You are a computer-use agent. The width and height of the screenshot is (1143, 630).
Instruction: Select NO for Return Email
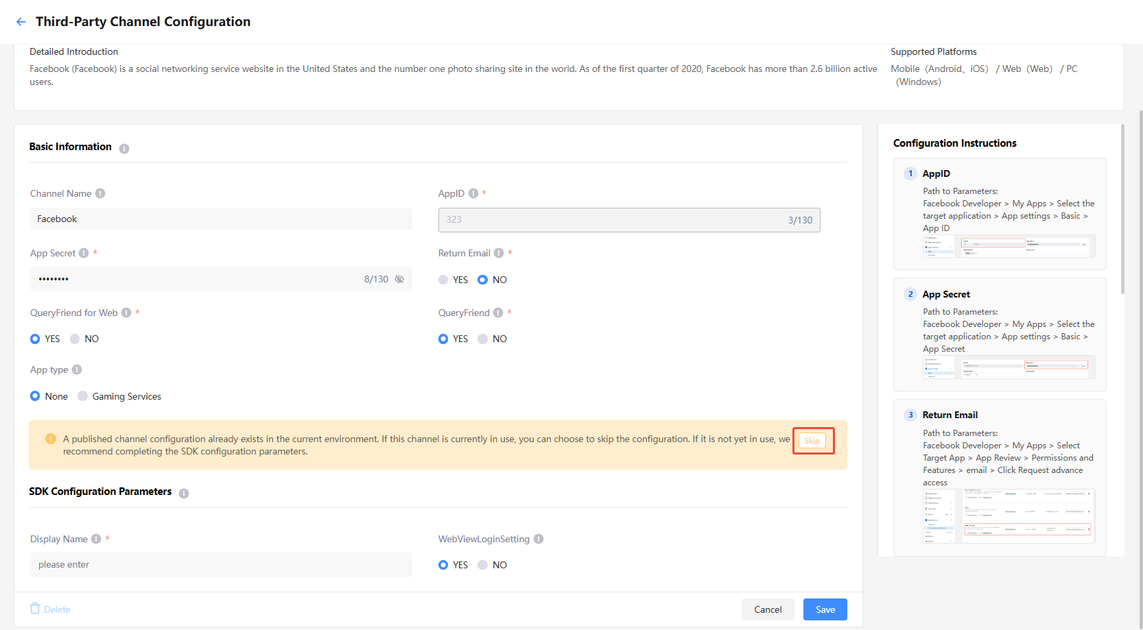click(483, 280)
